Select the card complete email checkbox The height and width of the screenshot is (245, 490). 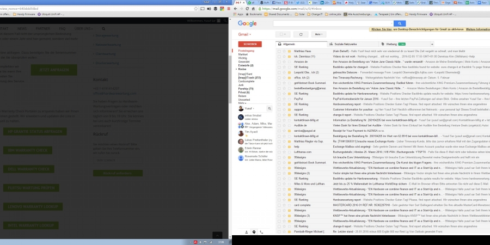tap(279, 205)
